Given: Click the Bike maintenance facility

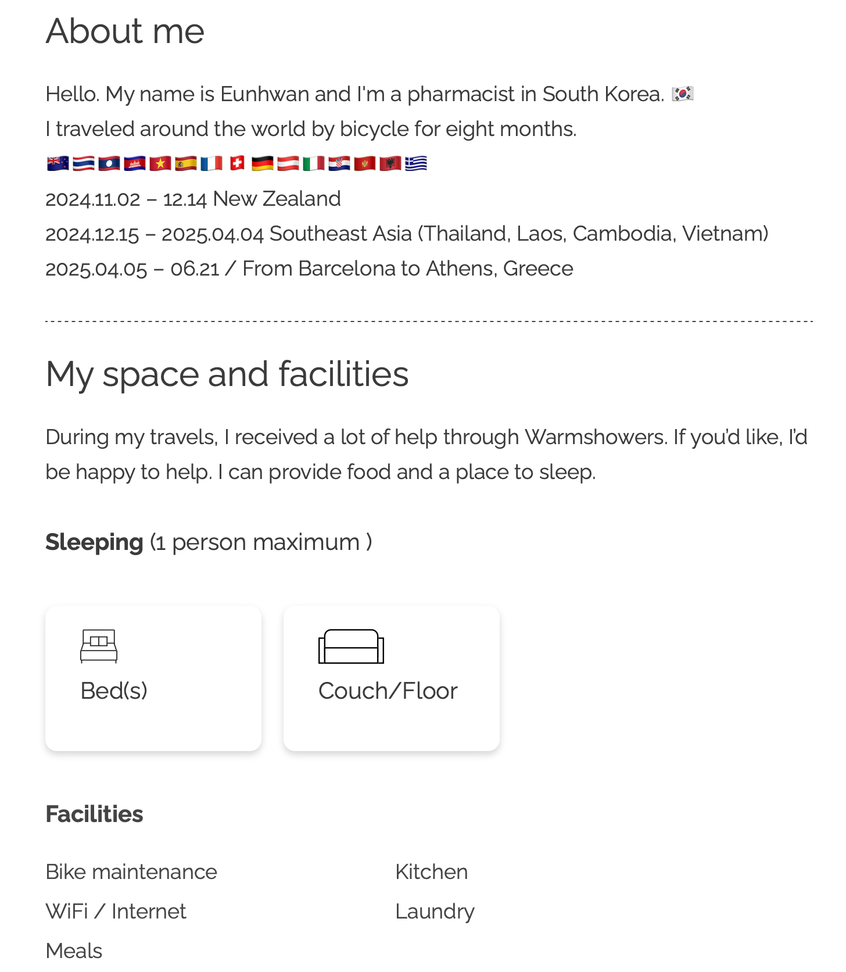Looking at the screenshot, I should point(131,872).
